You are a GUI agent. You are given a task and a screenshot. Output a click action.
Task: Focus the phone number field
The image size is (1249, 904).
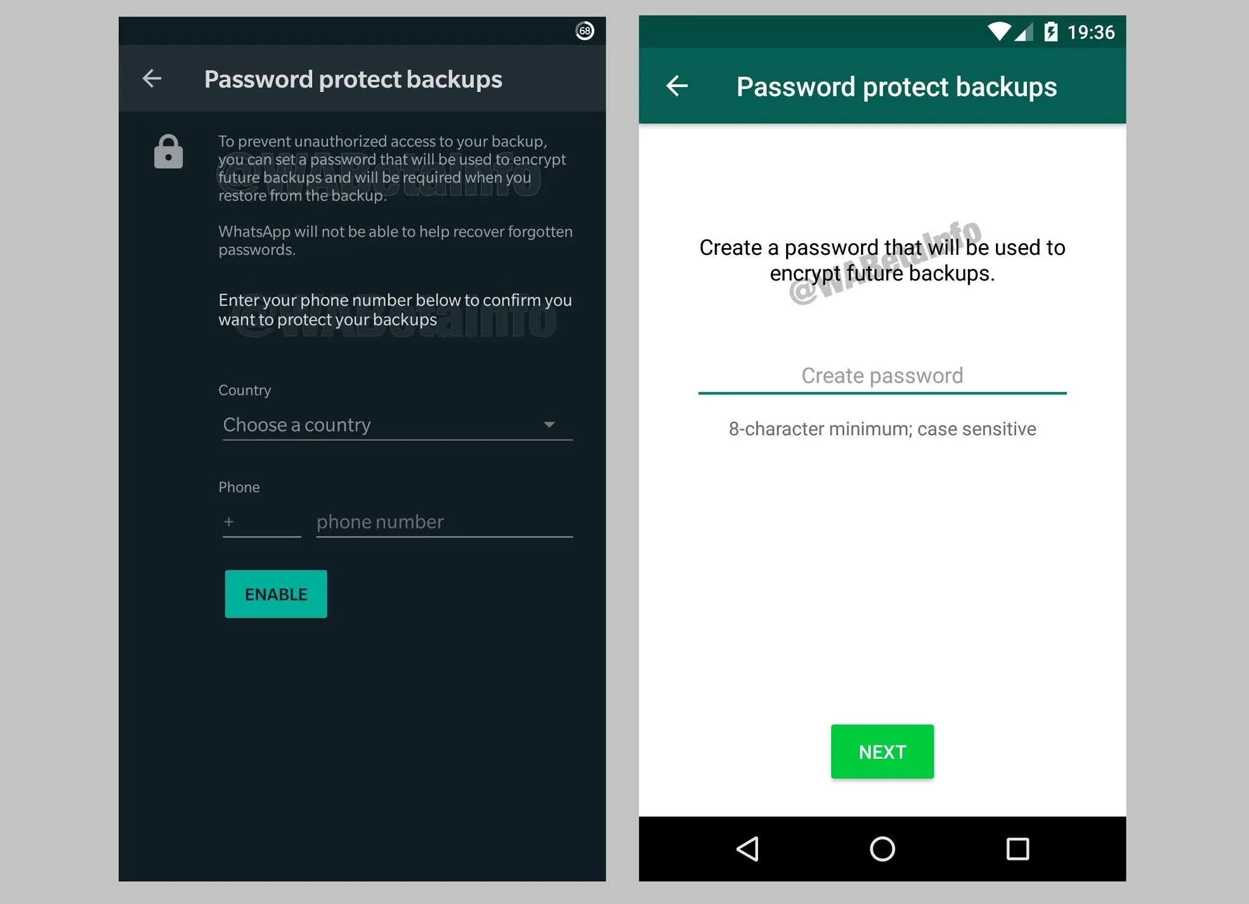pos(444,522)
